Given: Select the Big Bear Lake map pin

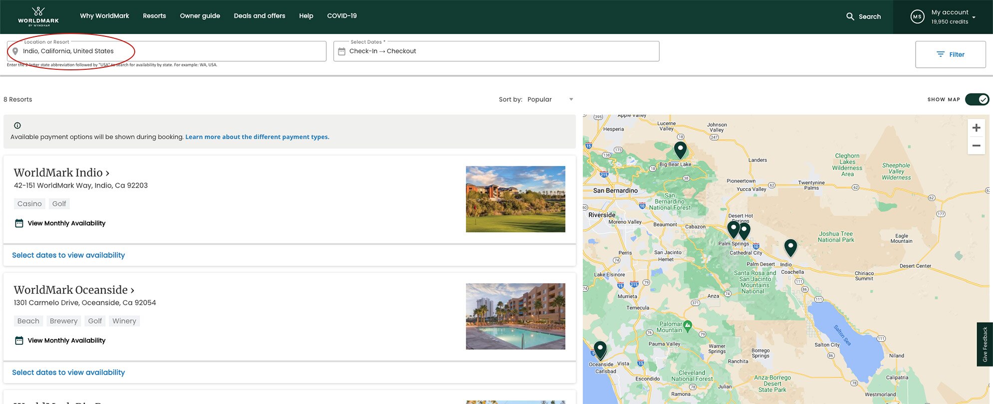Looking at the screenshot, I should (680, 150).
